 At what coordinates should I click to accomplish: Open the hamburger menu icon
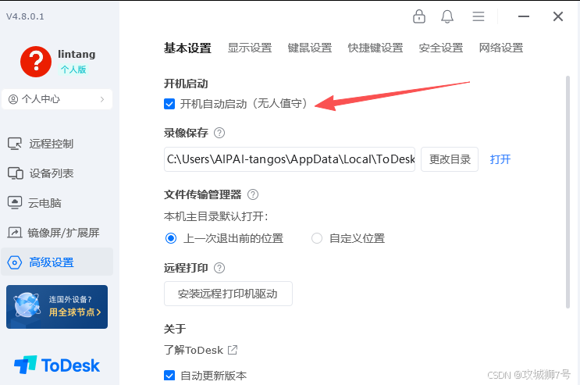tap(479, 16)
